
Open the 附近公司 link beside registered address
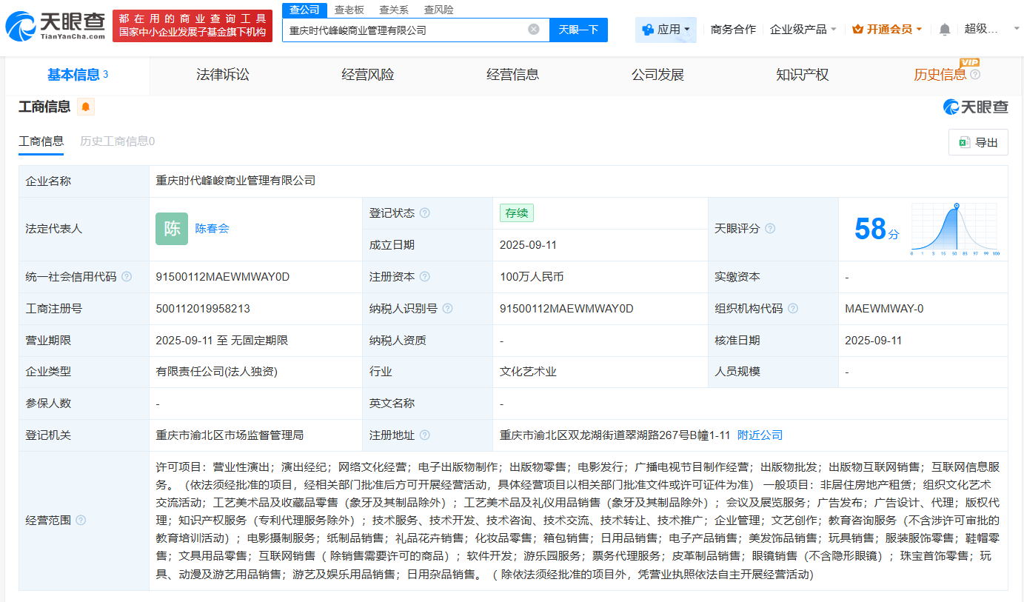(759, 435)
